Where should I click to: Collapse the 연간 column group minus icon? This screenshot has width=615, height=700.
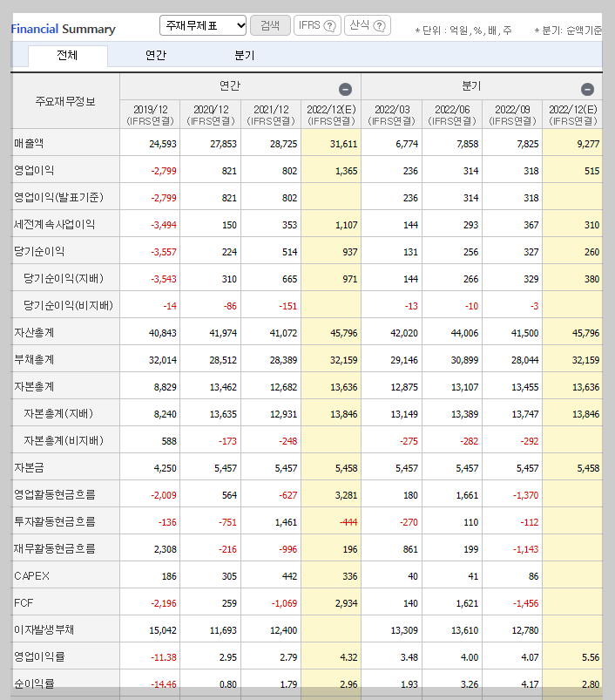point(345,89)
